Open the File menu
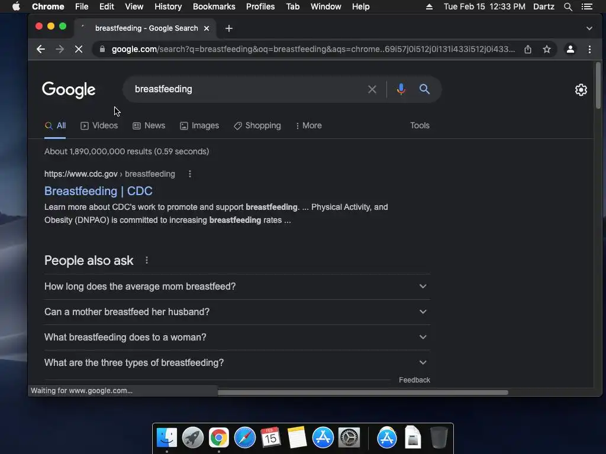 coord(82,7)
